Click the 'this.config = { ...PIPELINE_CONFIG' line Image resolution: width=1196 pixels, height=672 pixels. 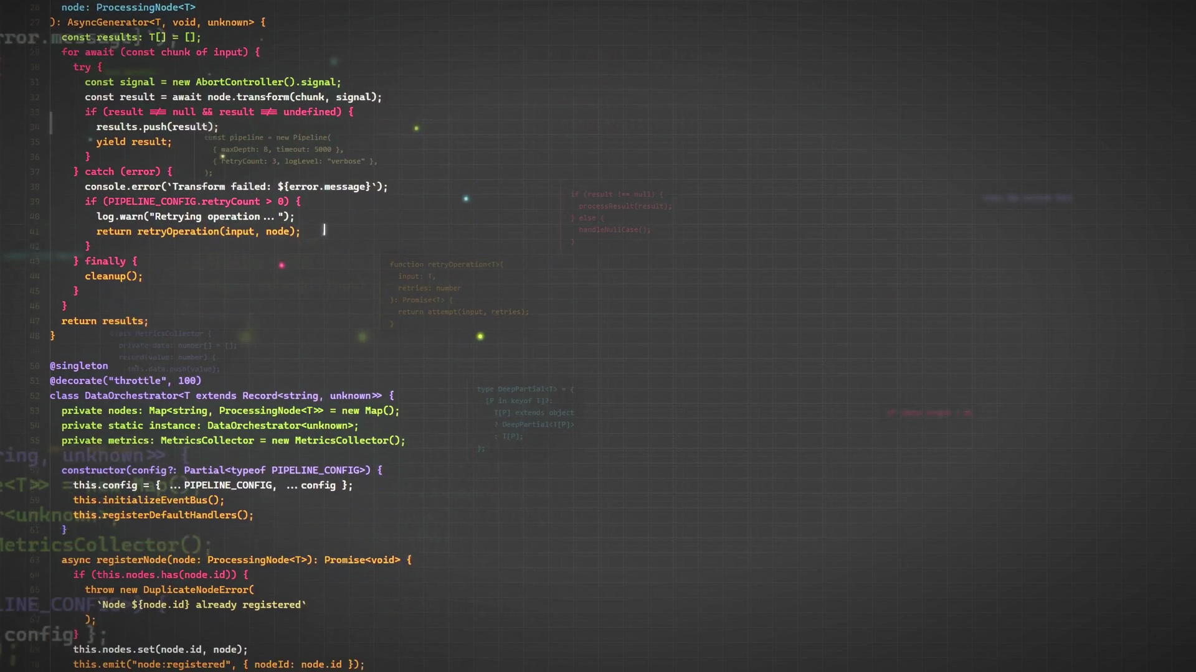(x=213, y=485)
